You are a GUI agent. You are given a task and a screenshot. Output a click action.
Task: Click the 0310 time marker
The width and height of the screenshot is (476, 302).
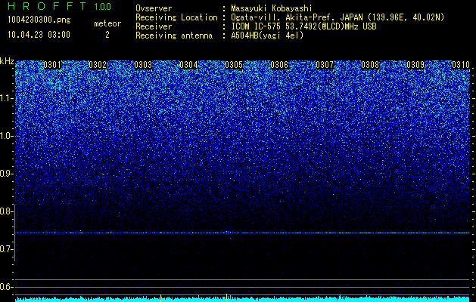click(x=461, y=65)
